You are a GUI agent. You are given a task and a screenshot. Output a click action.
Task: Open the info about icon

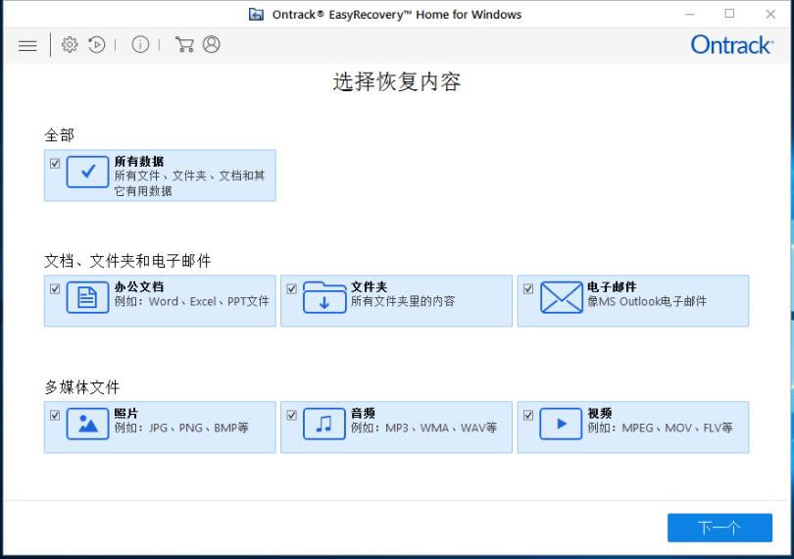(140, 44)
